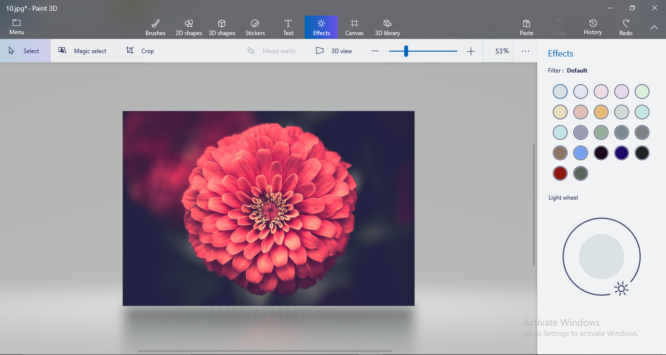Select the Text tool

point(288,27)
